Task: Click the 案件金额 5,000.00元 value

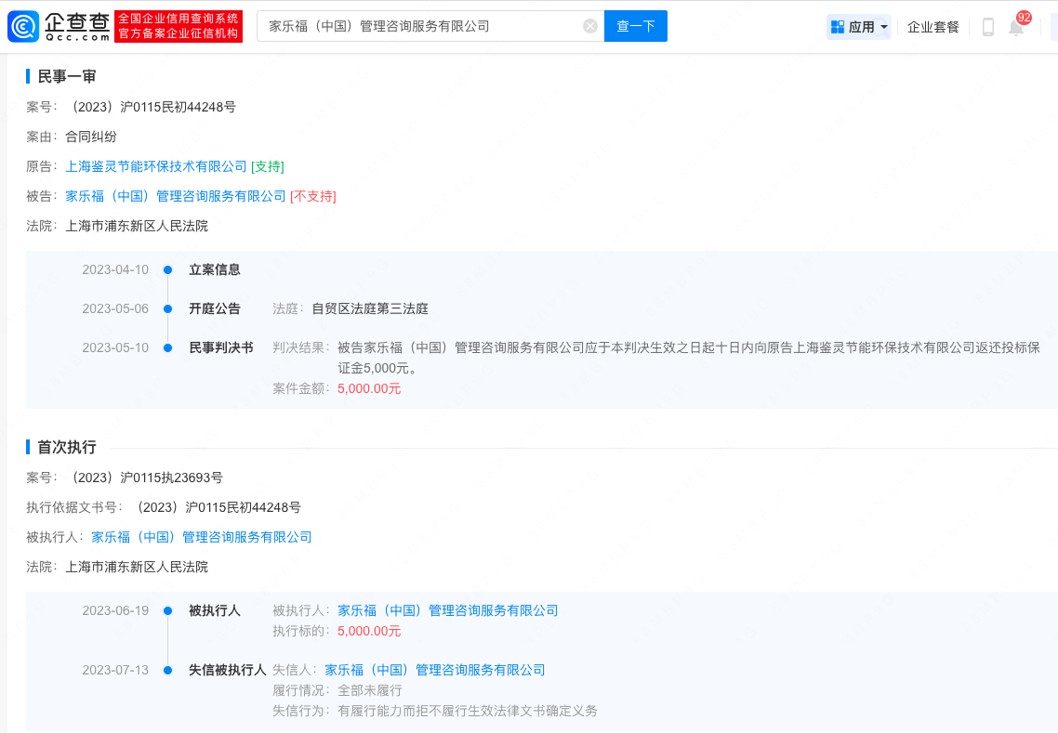Action: pos(369,389)
